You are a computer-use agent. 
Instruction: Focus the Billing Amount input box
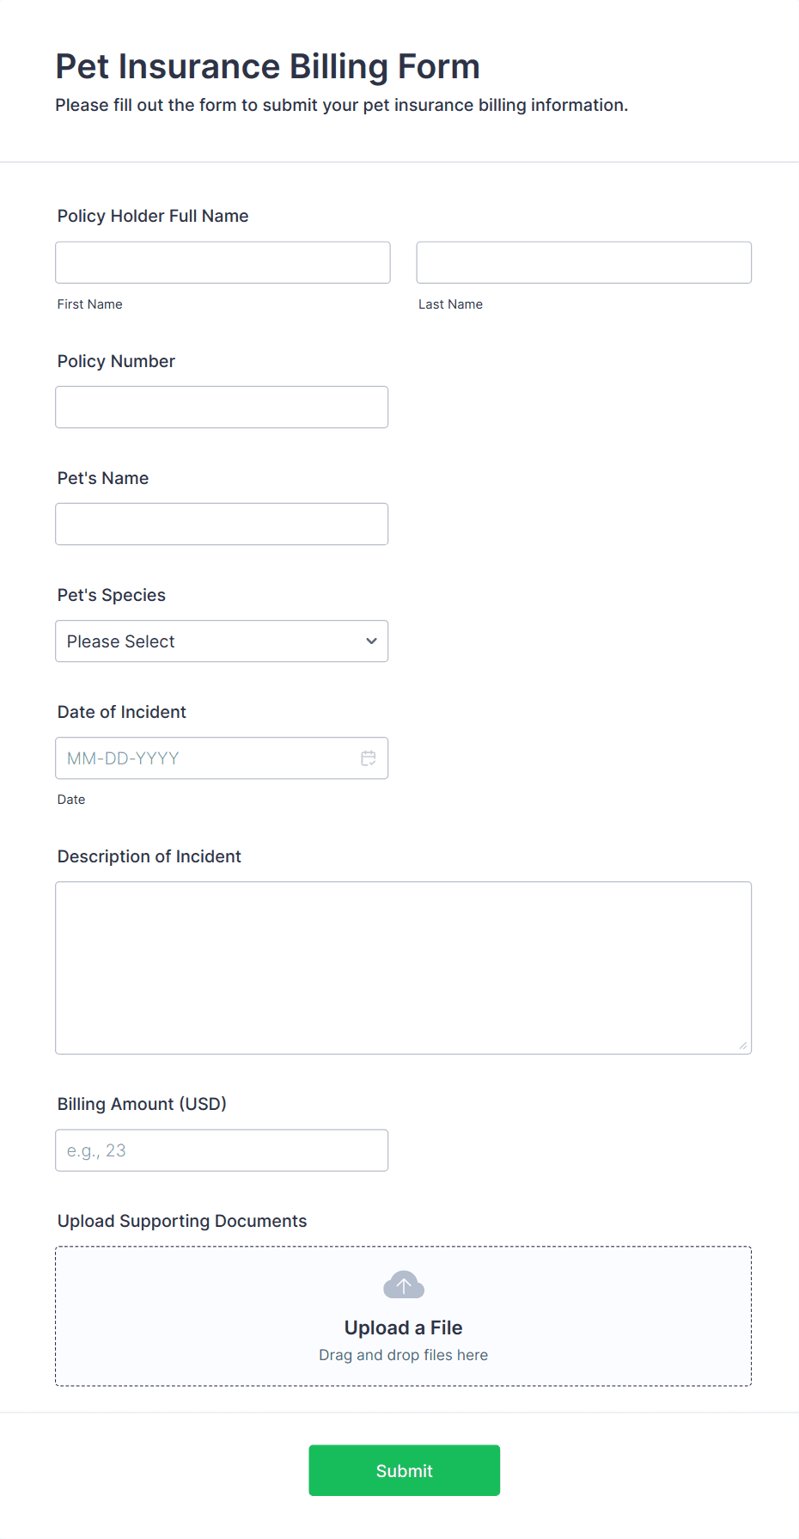pos(222,1150)
